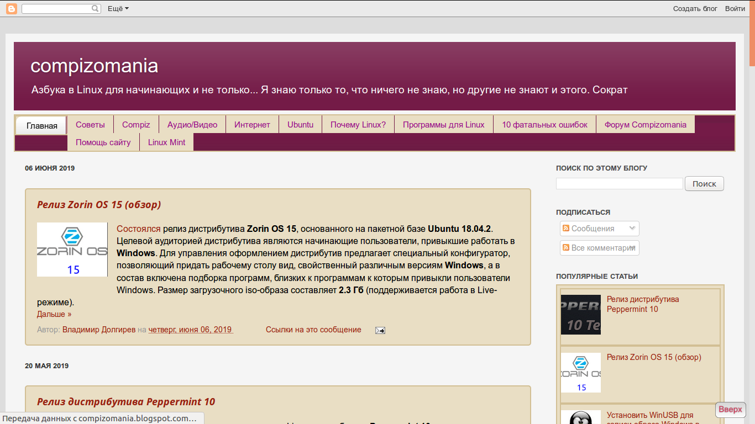
Task: Click the orange Blogger logo icon
Action: coord(11,8)
